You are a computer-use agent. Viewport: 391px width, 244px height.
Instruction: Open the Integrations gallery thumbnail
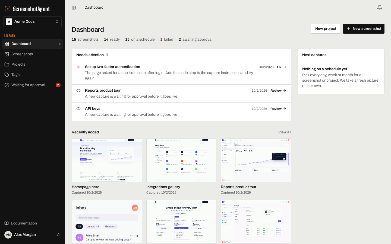[181, 160]
